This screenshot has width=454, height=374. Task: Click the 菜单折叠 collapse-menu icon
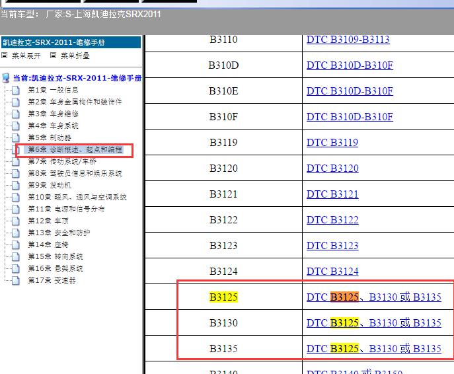pos(53,55)
